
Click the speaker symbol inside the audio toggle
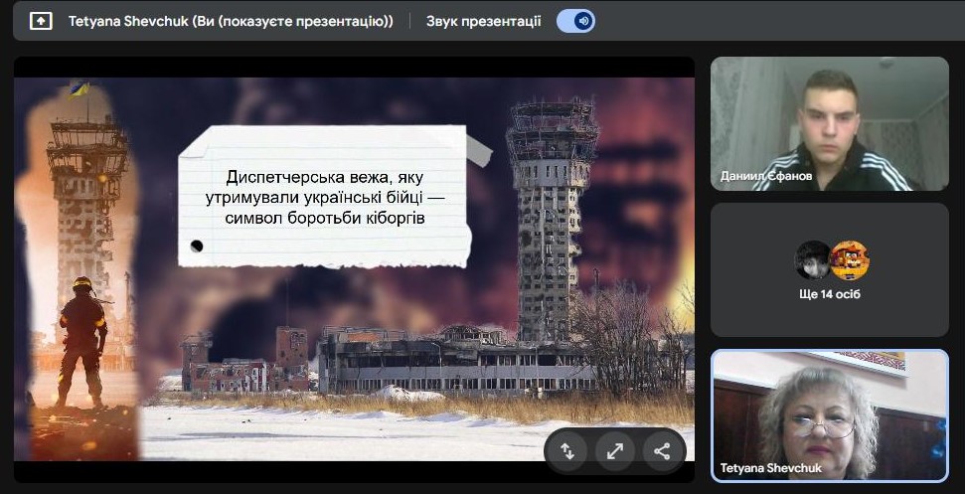[x=583, y=21]
